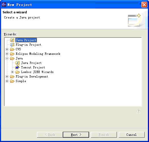Viewport: 149px width, 142px height.
Task: Click the Tomcat Project icon
Action: (x=18, y=67)
